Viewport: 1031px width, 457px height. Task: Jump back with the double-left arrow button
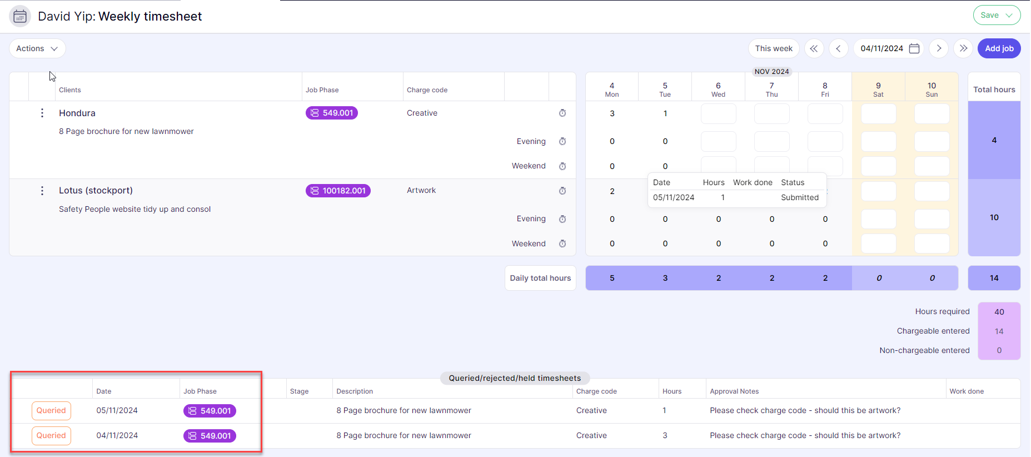click(814, 48)
